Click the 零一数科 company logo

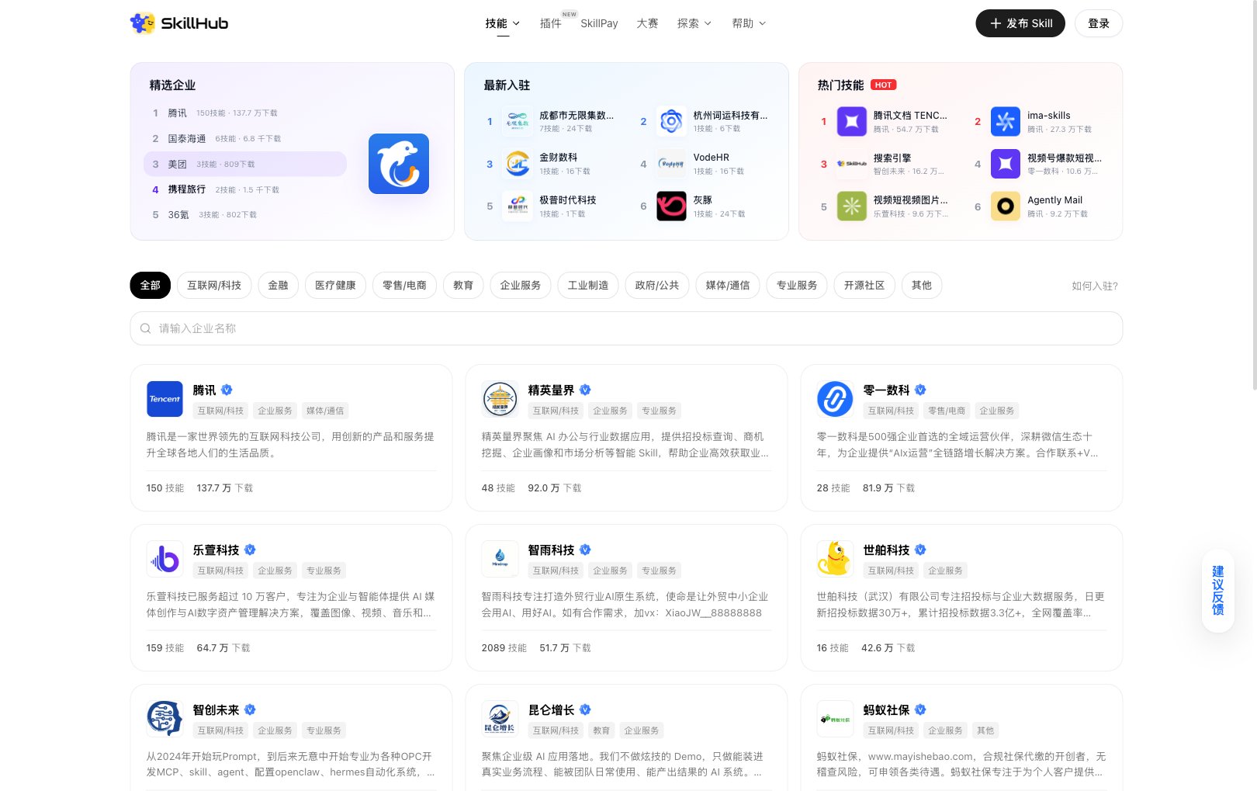[835, 399]
